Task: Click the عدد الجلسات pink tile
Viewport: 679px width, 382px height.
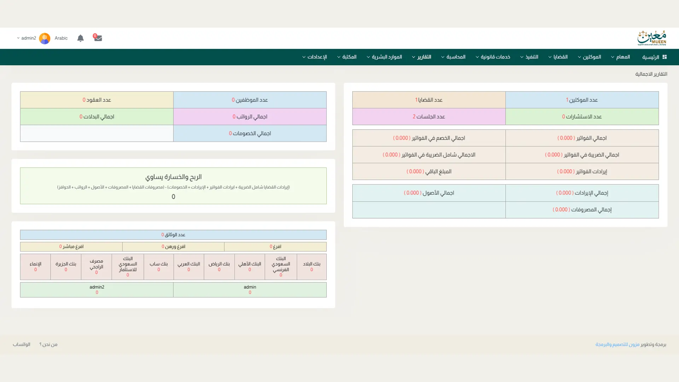Action: point(429,116)
